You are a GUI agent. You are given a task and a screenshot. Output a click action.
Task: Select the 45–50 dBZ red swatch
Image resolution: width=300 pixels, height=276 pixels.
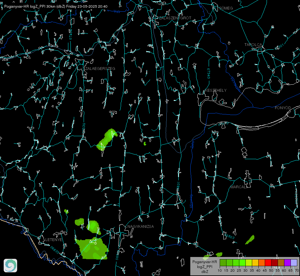point(268,263)
